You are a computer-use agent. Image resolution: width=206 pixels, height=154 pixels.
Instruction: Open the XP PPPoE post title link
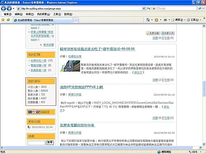pyautogui.click(x=82, y=87)
